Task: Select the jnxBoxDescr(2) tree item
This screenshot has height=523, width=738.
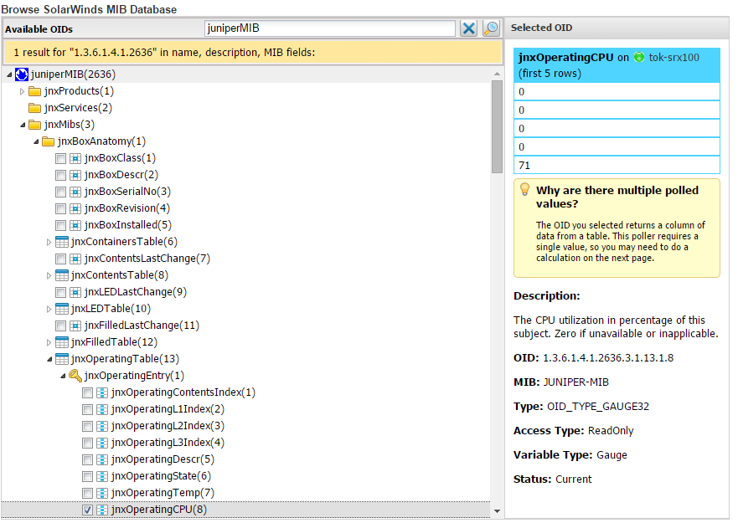Action: click(121, 175)
